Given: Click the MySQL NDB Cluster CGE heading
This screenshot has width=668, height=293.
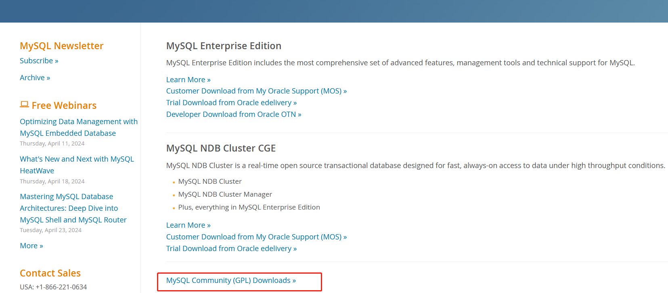Looking at the screenshot, I should point(221,148).
